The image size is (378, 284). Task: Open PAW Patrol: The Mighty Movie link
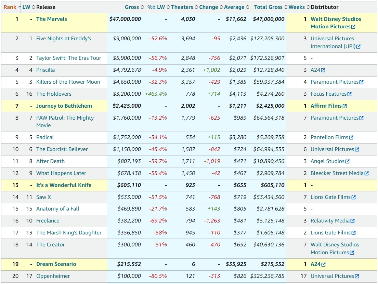(65, 122)
